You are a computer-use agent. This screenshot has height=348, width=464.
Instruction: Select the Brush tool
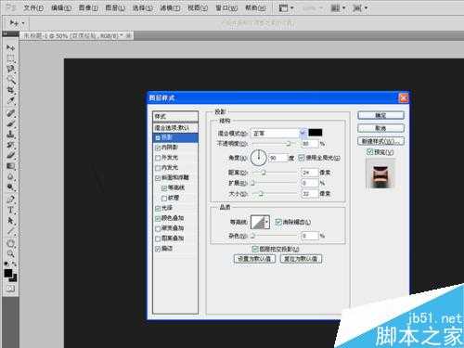pos(10,123)
